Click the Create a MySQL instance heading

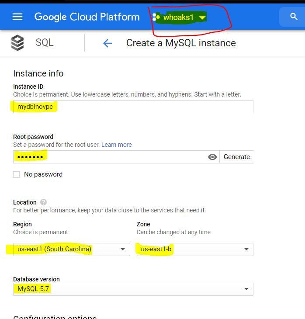(x=181, y=43)
